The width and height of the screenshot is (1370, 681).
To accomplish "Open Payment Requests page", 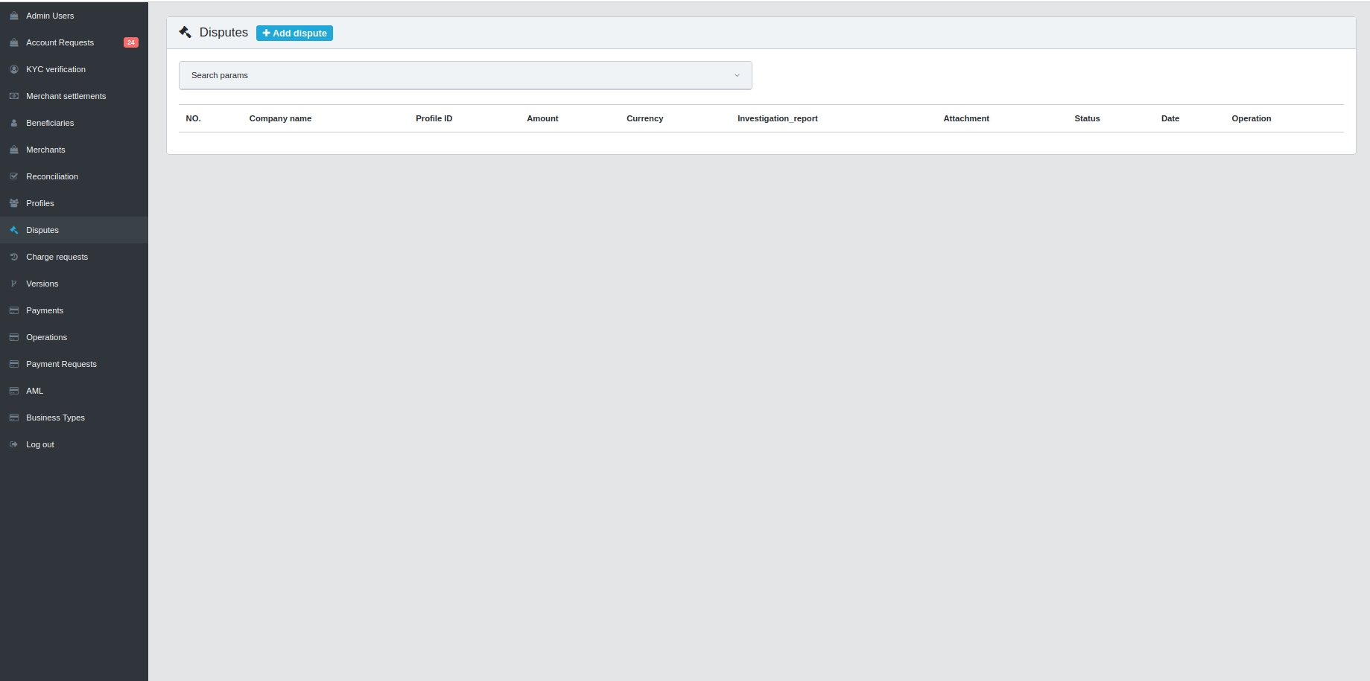I will (74, 364).
